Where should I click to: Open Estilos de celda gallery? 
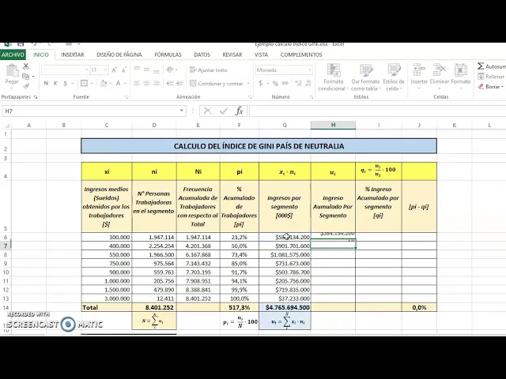click(394, 77)
